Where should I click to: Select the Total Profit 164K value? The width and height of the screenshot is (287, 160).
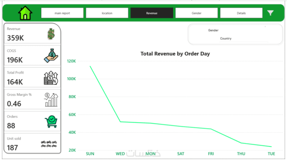click(15, 82)
